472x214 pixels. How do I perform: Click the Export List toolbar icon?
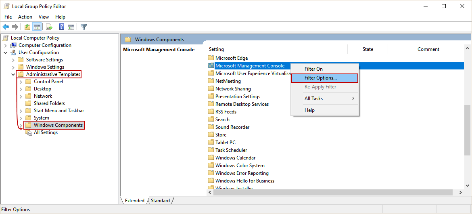pos(49,27)
